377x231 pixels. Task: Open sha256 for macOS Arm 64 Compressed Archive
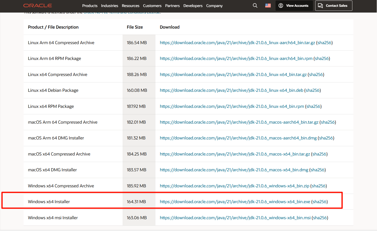[x=328, y=122]
